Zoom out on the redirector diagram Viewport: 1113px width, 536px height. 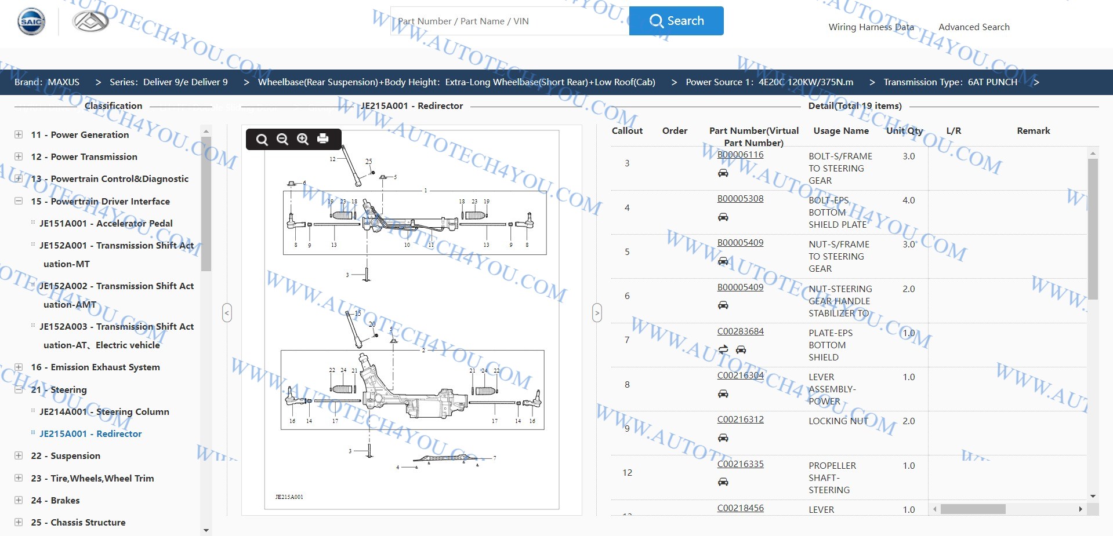pos(282,139)
